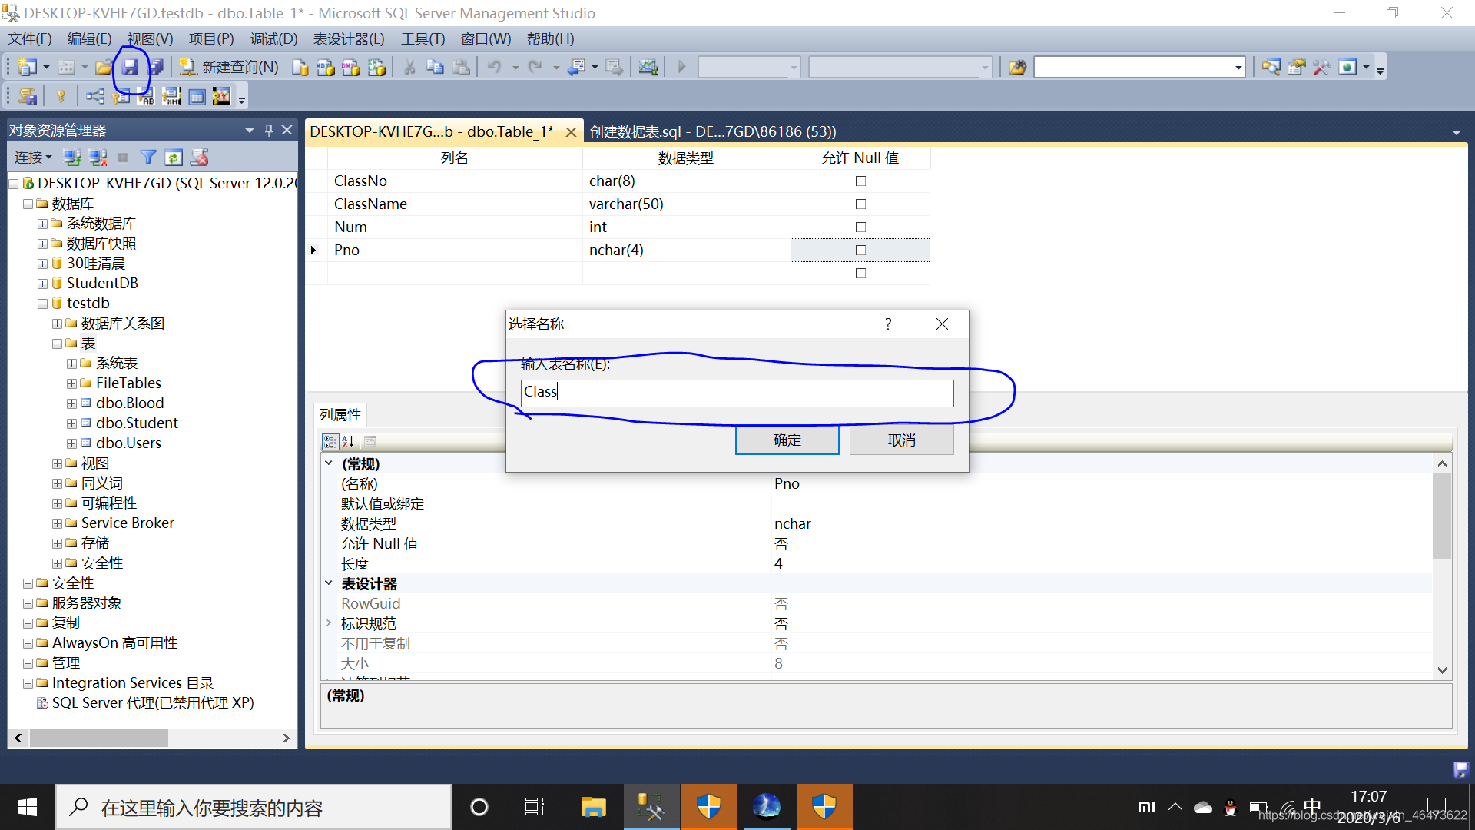Screen dimensions: 1475x830
Task: Click the filter icon in Object Explorer
Action: coord(148,158)
